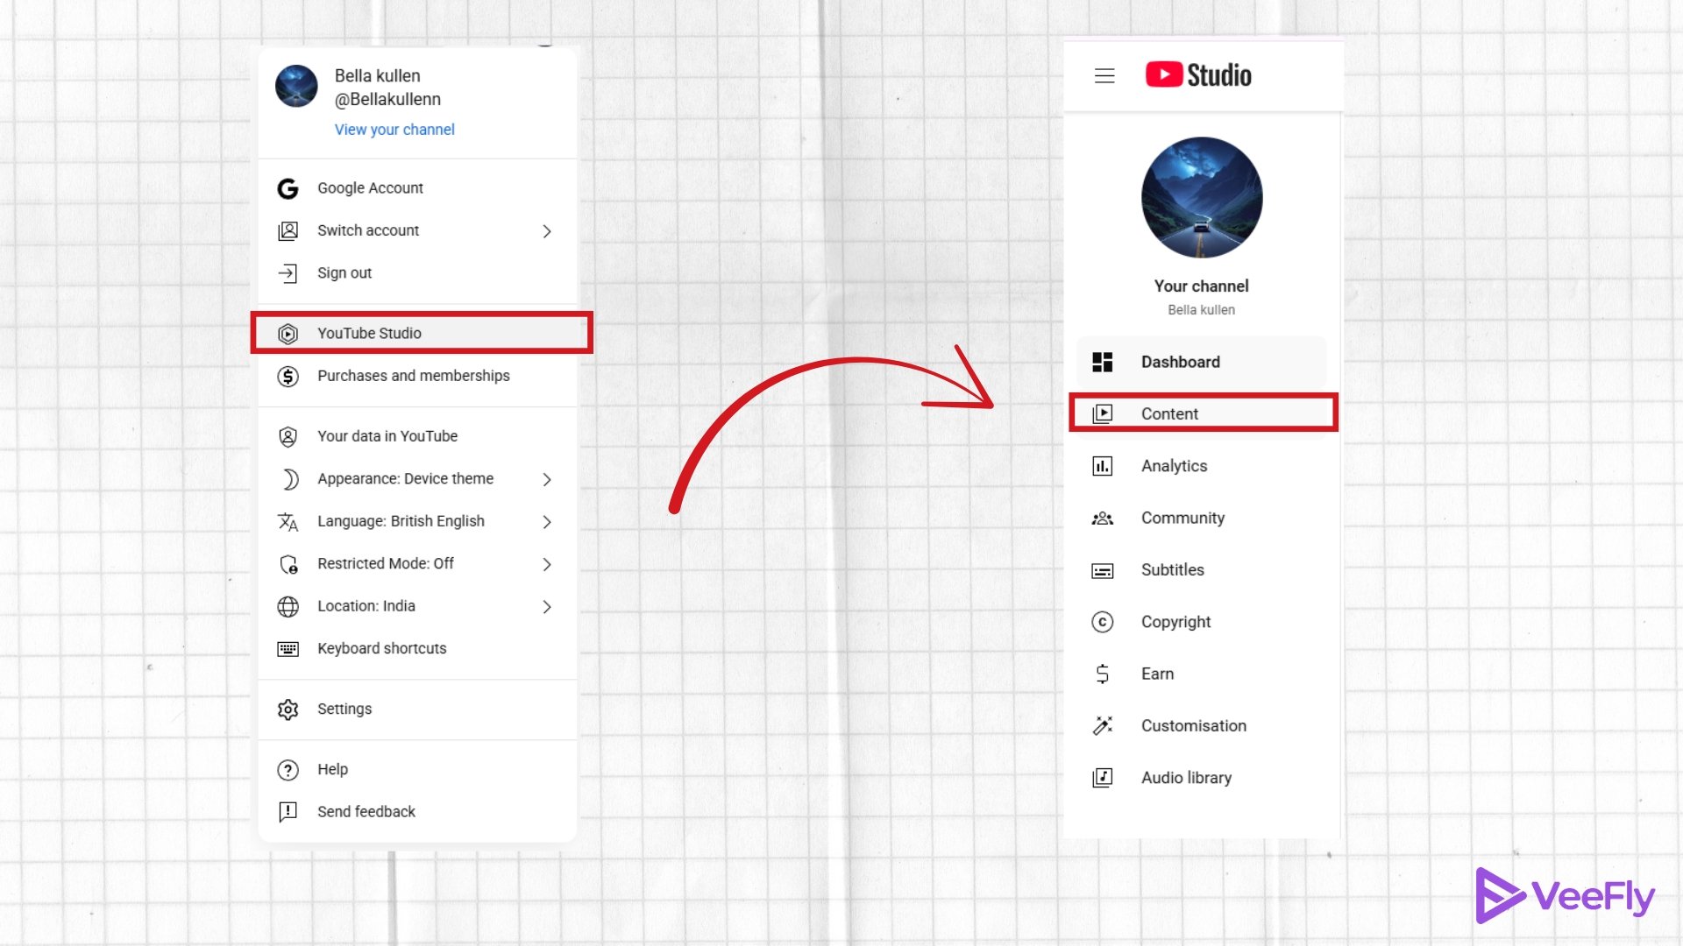Select the Dashboard icon in Studio sidebar
This screenshot has width=1683, height=946.
tap(1102, 361)
